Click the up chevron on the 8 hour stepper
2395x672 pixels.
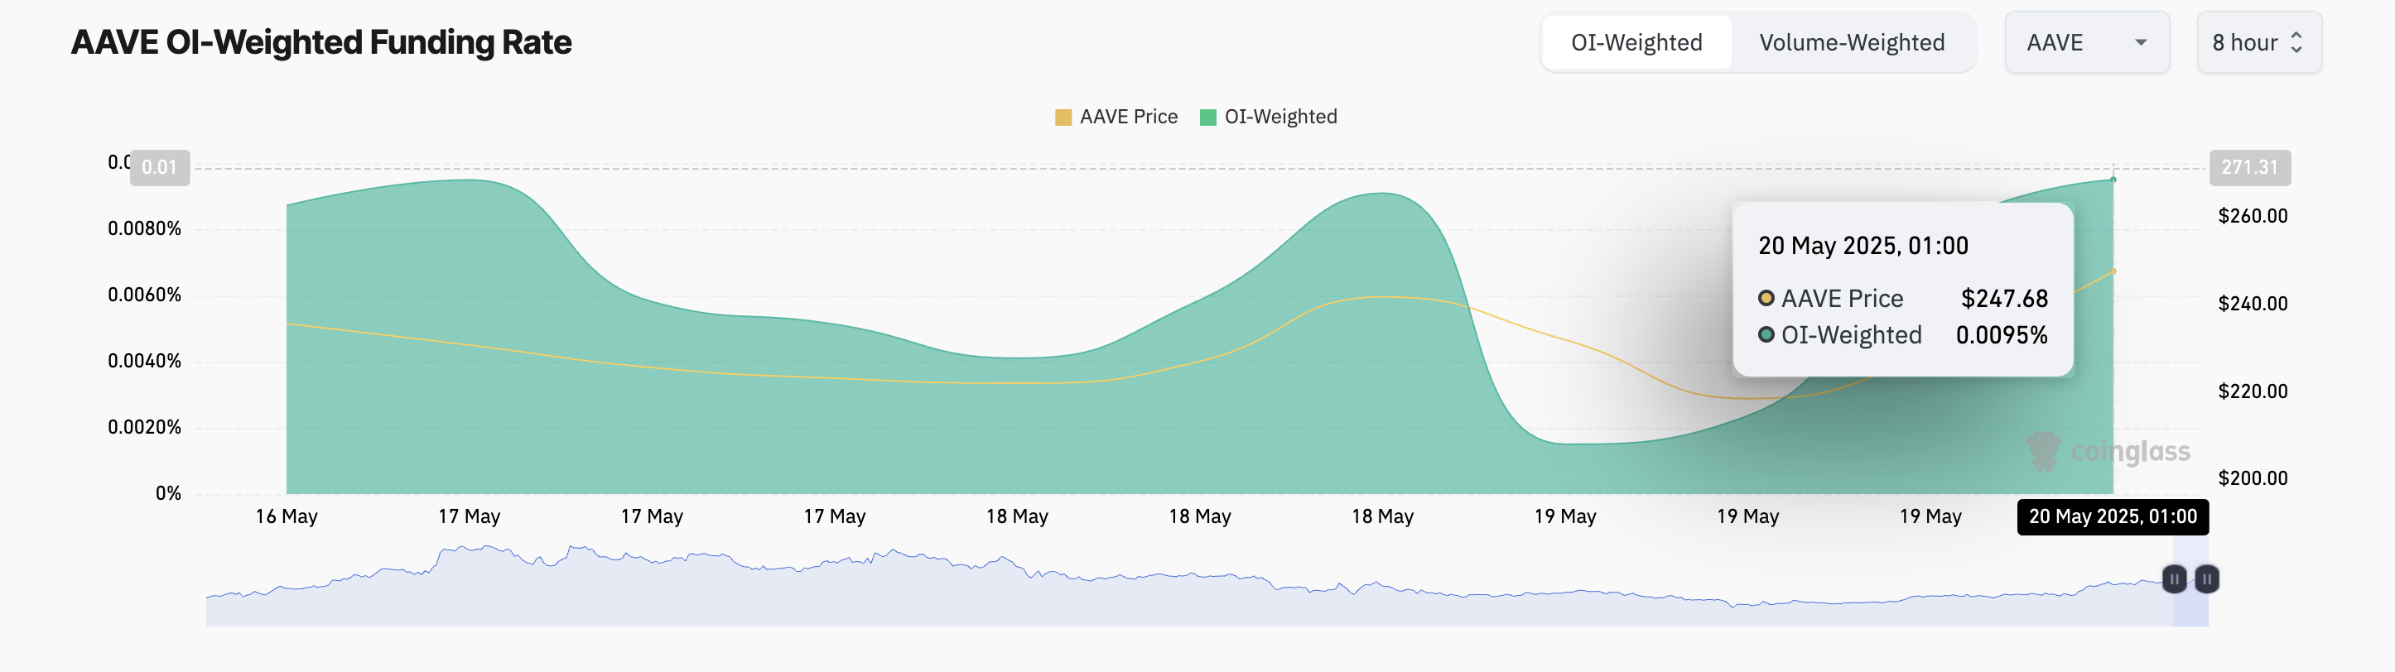point(2296,36)
